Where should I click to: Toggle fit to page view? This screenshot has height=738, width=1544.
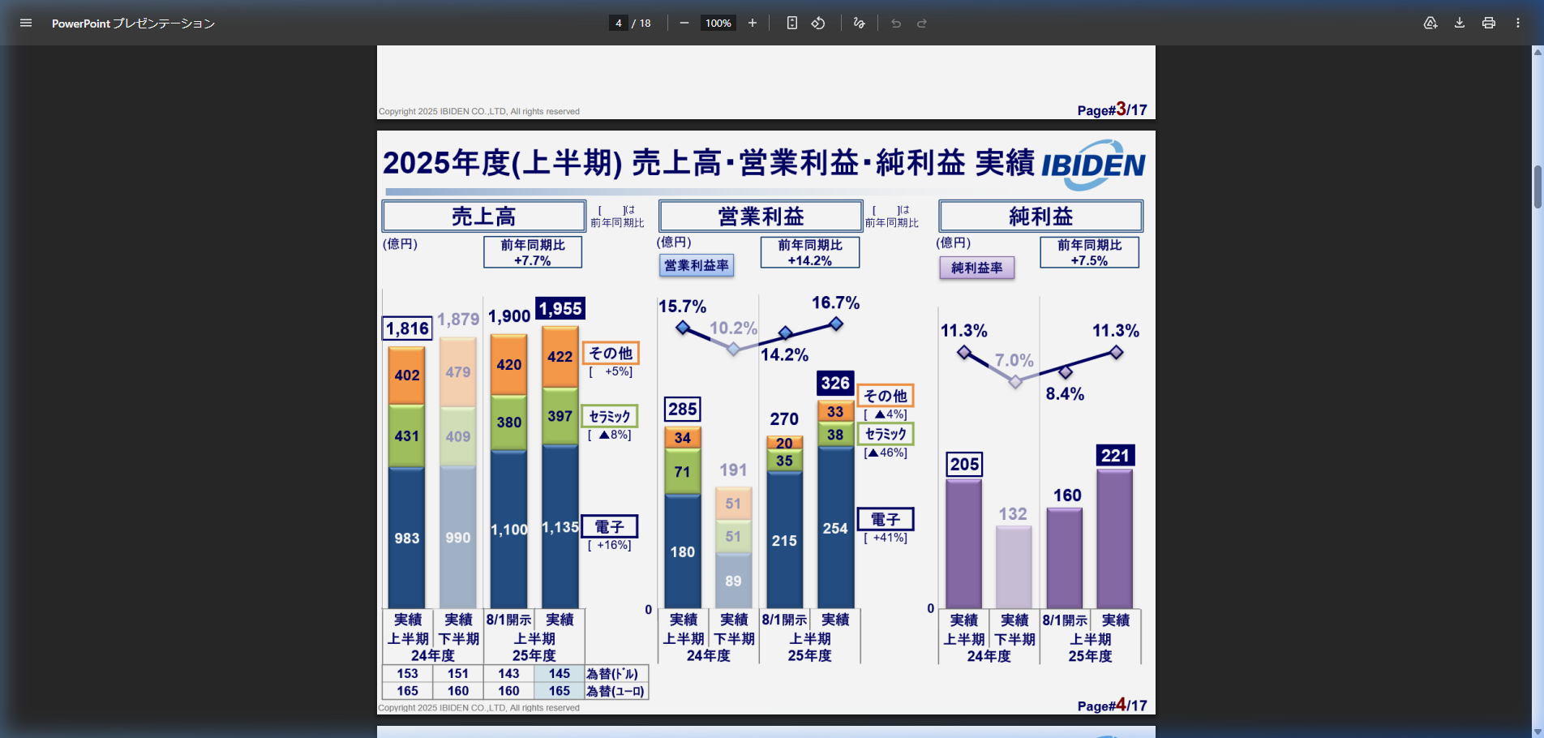[792, 23]
